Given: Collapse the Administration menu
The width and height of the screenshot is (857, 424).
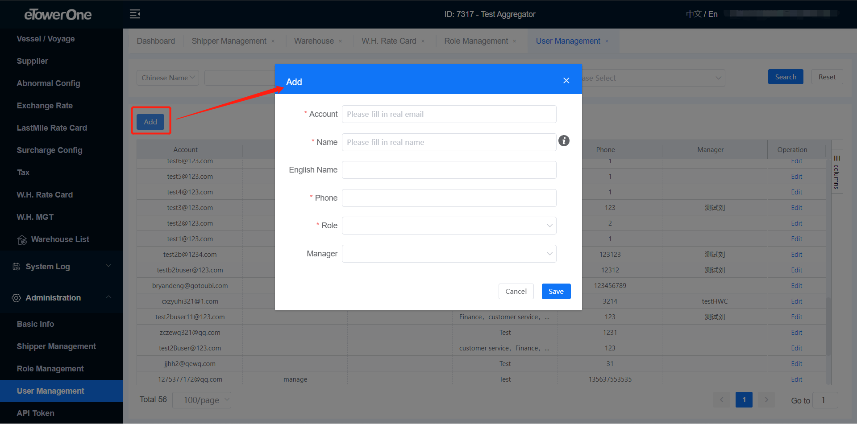Looking at the screenshot, I should [x=108, y=297].
